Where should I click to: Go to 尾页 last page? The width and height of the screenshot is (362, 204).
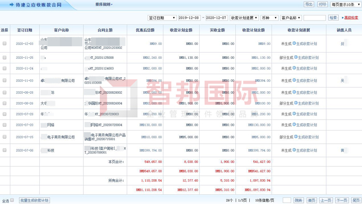tap(356, 200)
